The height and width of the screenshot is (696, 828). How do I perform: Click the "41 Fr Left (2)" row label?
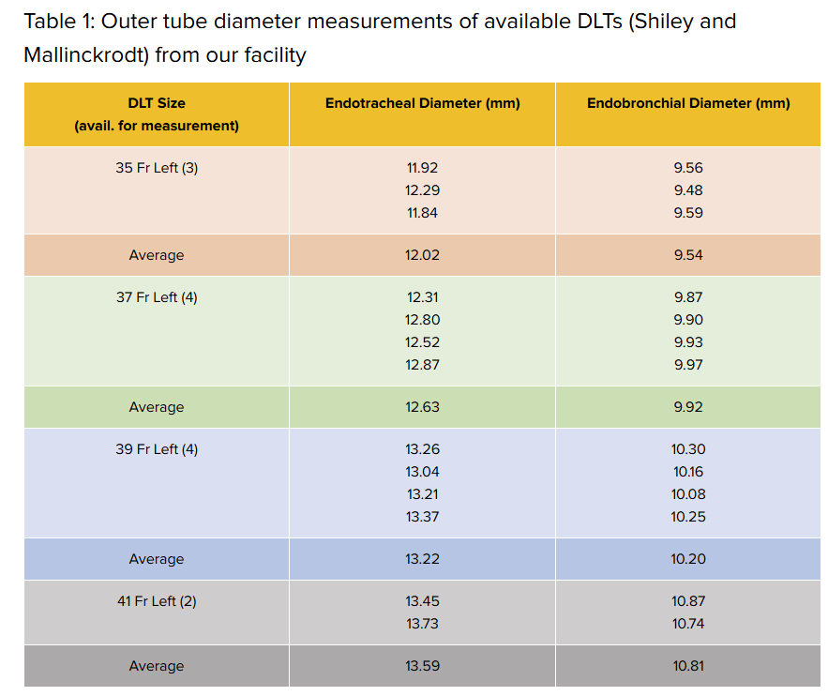coord(157,601)
